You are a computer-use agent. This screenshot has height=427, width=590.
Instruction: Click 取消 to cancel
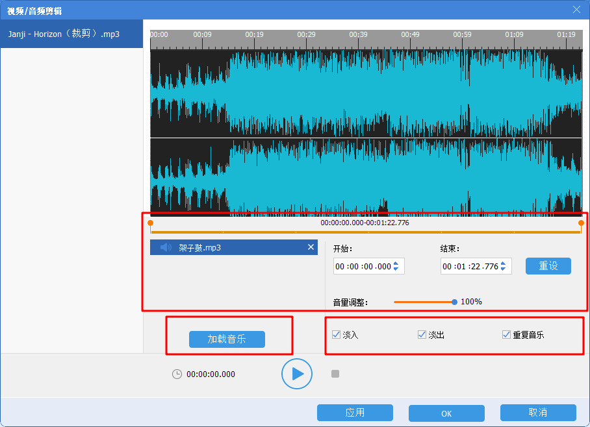click(x=538, y=413)
